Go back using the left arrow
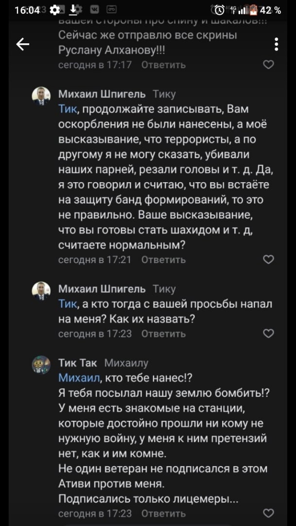Image resolution: width=296 pixels, height=526 pixels. pos(23,44)
